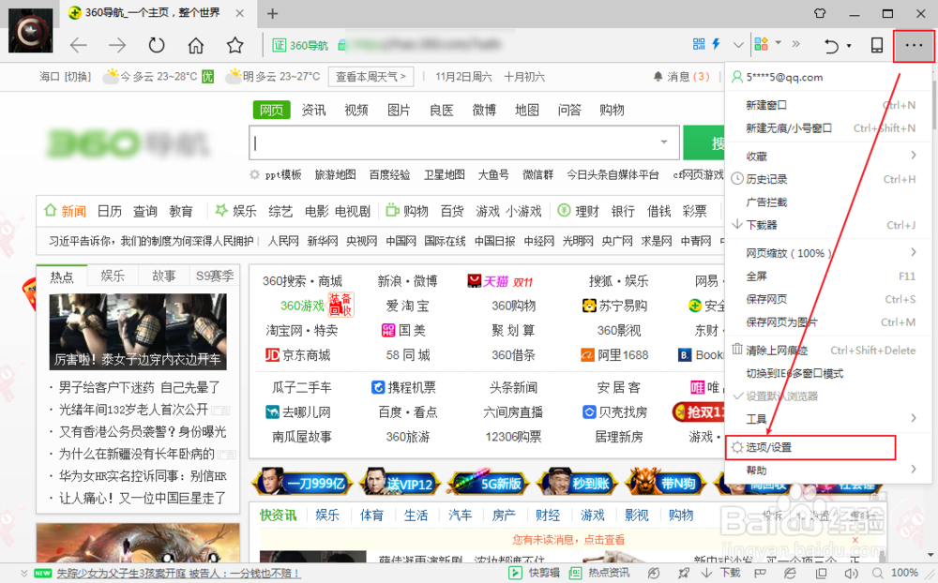
Task: Select 新建窗口 menu item
Action: [x=828, y=105]
